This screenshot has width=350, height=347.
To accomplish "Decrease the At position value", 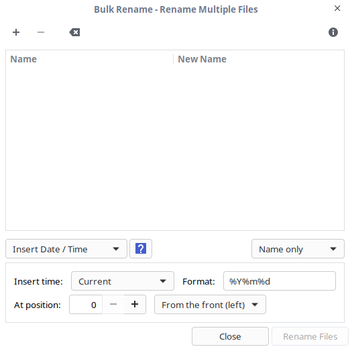I will 113,305.
